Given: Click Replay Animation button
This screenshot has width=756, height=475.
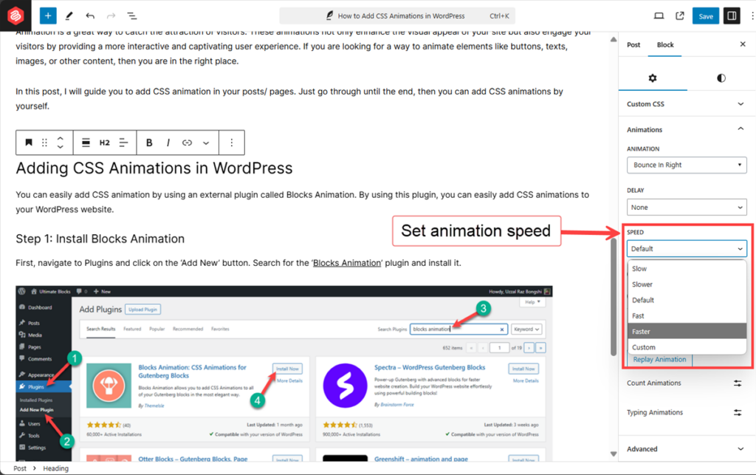Looking at the screenshot, I should click(659, 359).
